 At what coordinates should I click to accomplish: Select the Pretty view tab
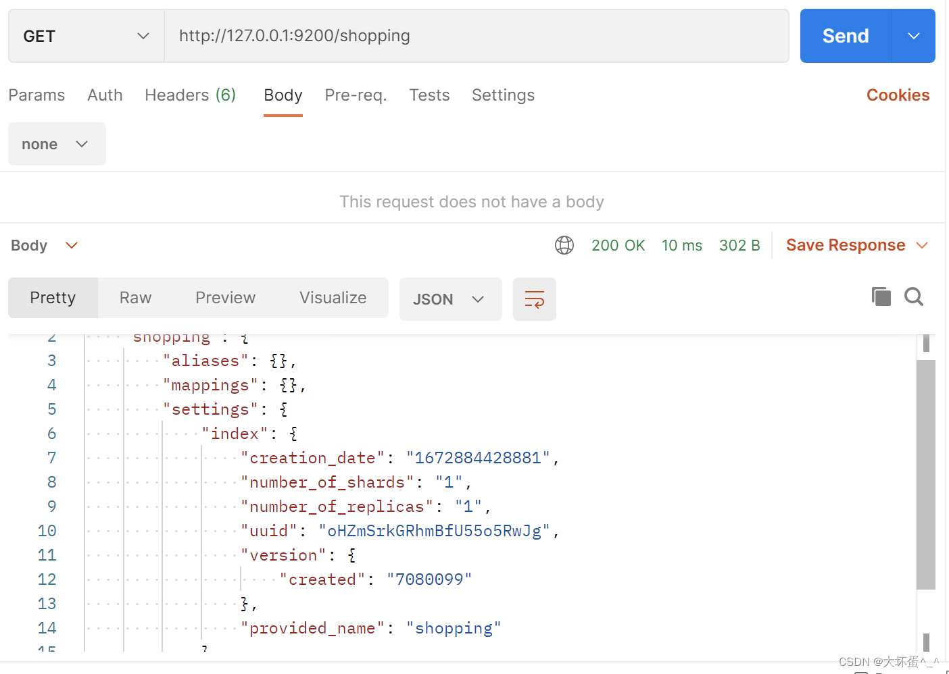[53, 298]
